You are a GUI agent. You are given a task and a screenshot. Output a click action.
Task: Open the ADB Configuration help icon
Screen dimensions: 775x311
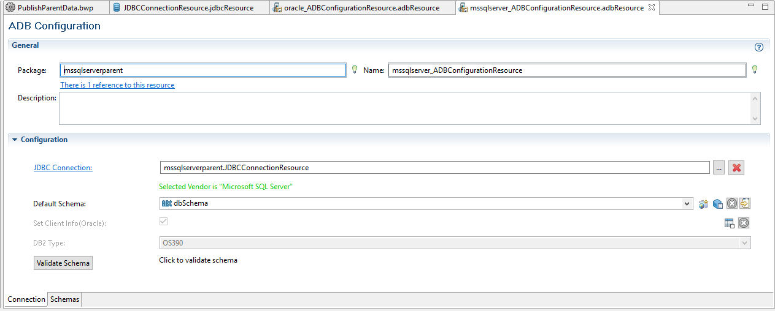[x=758, y=47]
